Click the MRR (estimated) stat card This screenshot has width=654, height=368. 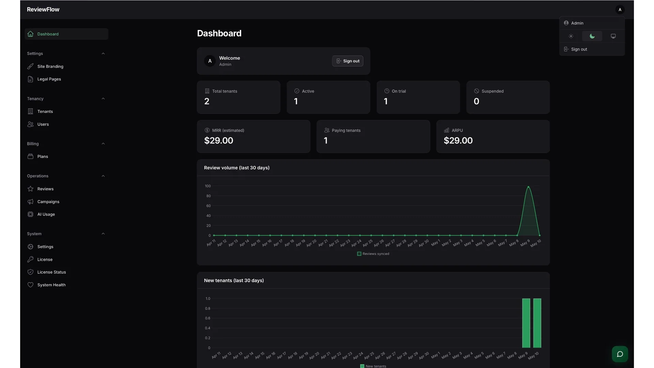coord(253,136)
